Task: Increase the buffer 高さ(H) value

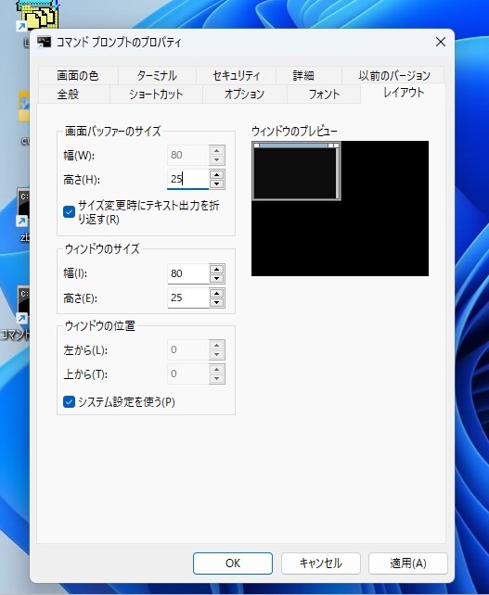Action: [217, 174]
